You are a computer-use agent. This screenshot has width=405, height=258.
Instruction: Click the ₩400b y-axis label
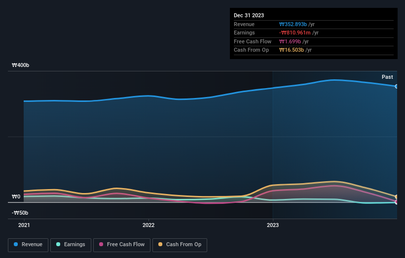[20, 65]
